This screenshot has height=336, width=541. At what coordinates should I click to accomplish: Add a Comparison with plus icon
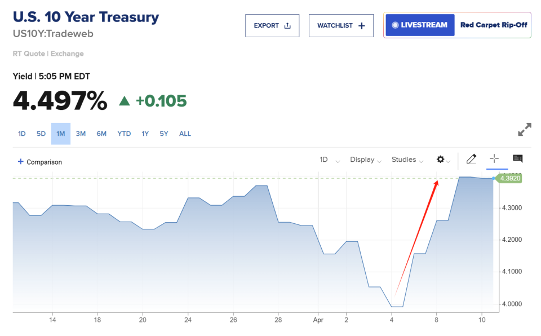coord(40,162)
